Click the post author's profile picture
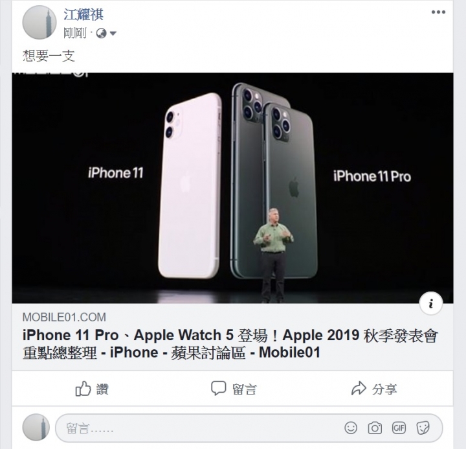The width and height of the screenshot is (466, 449). click(x=39, y=22)
